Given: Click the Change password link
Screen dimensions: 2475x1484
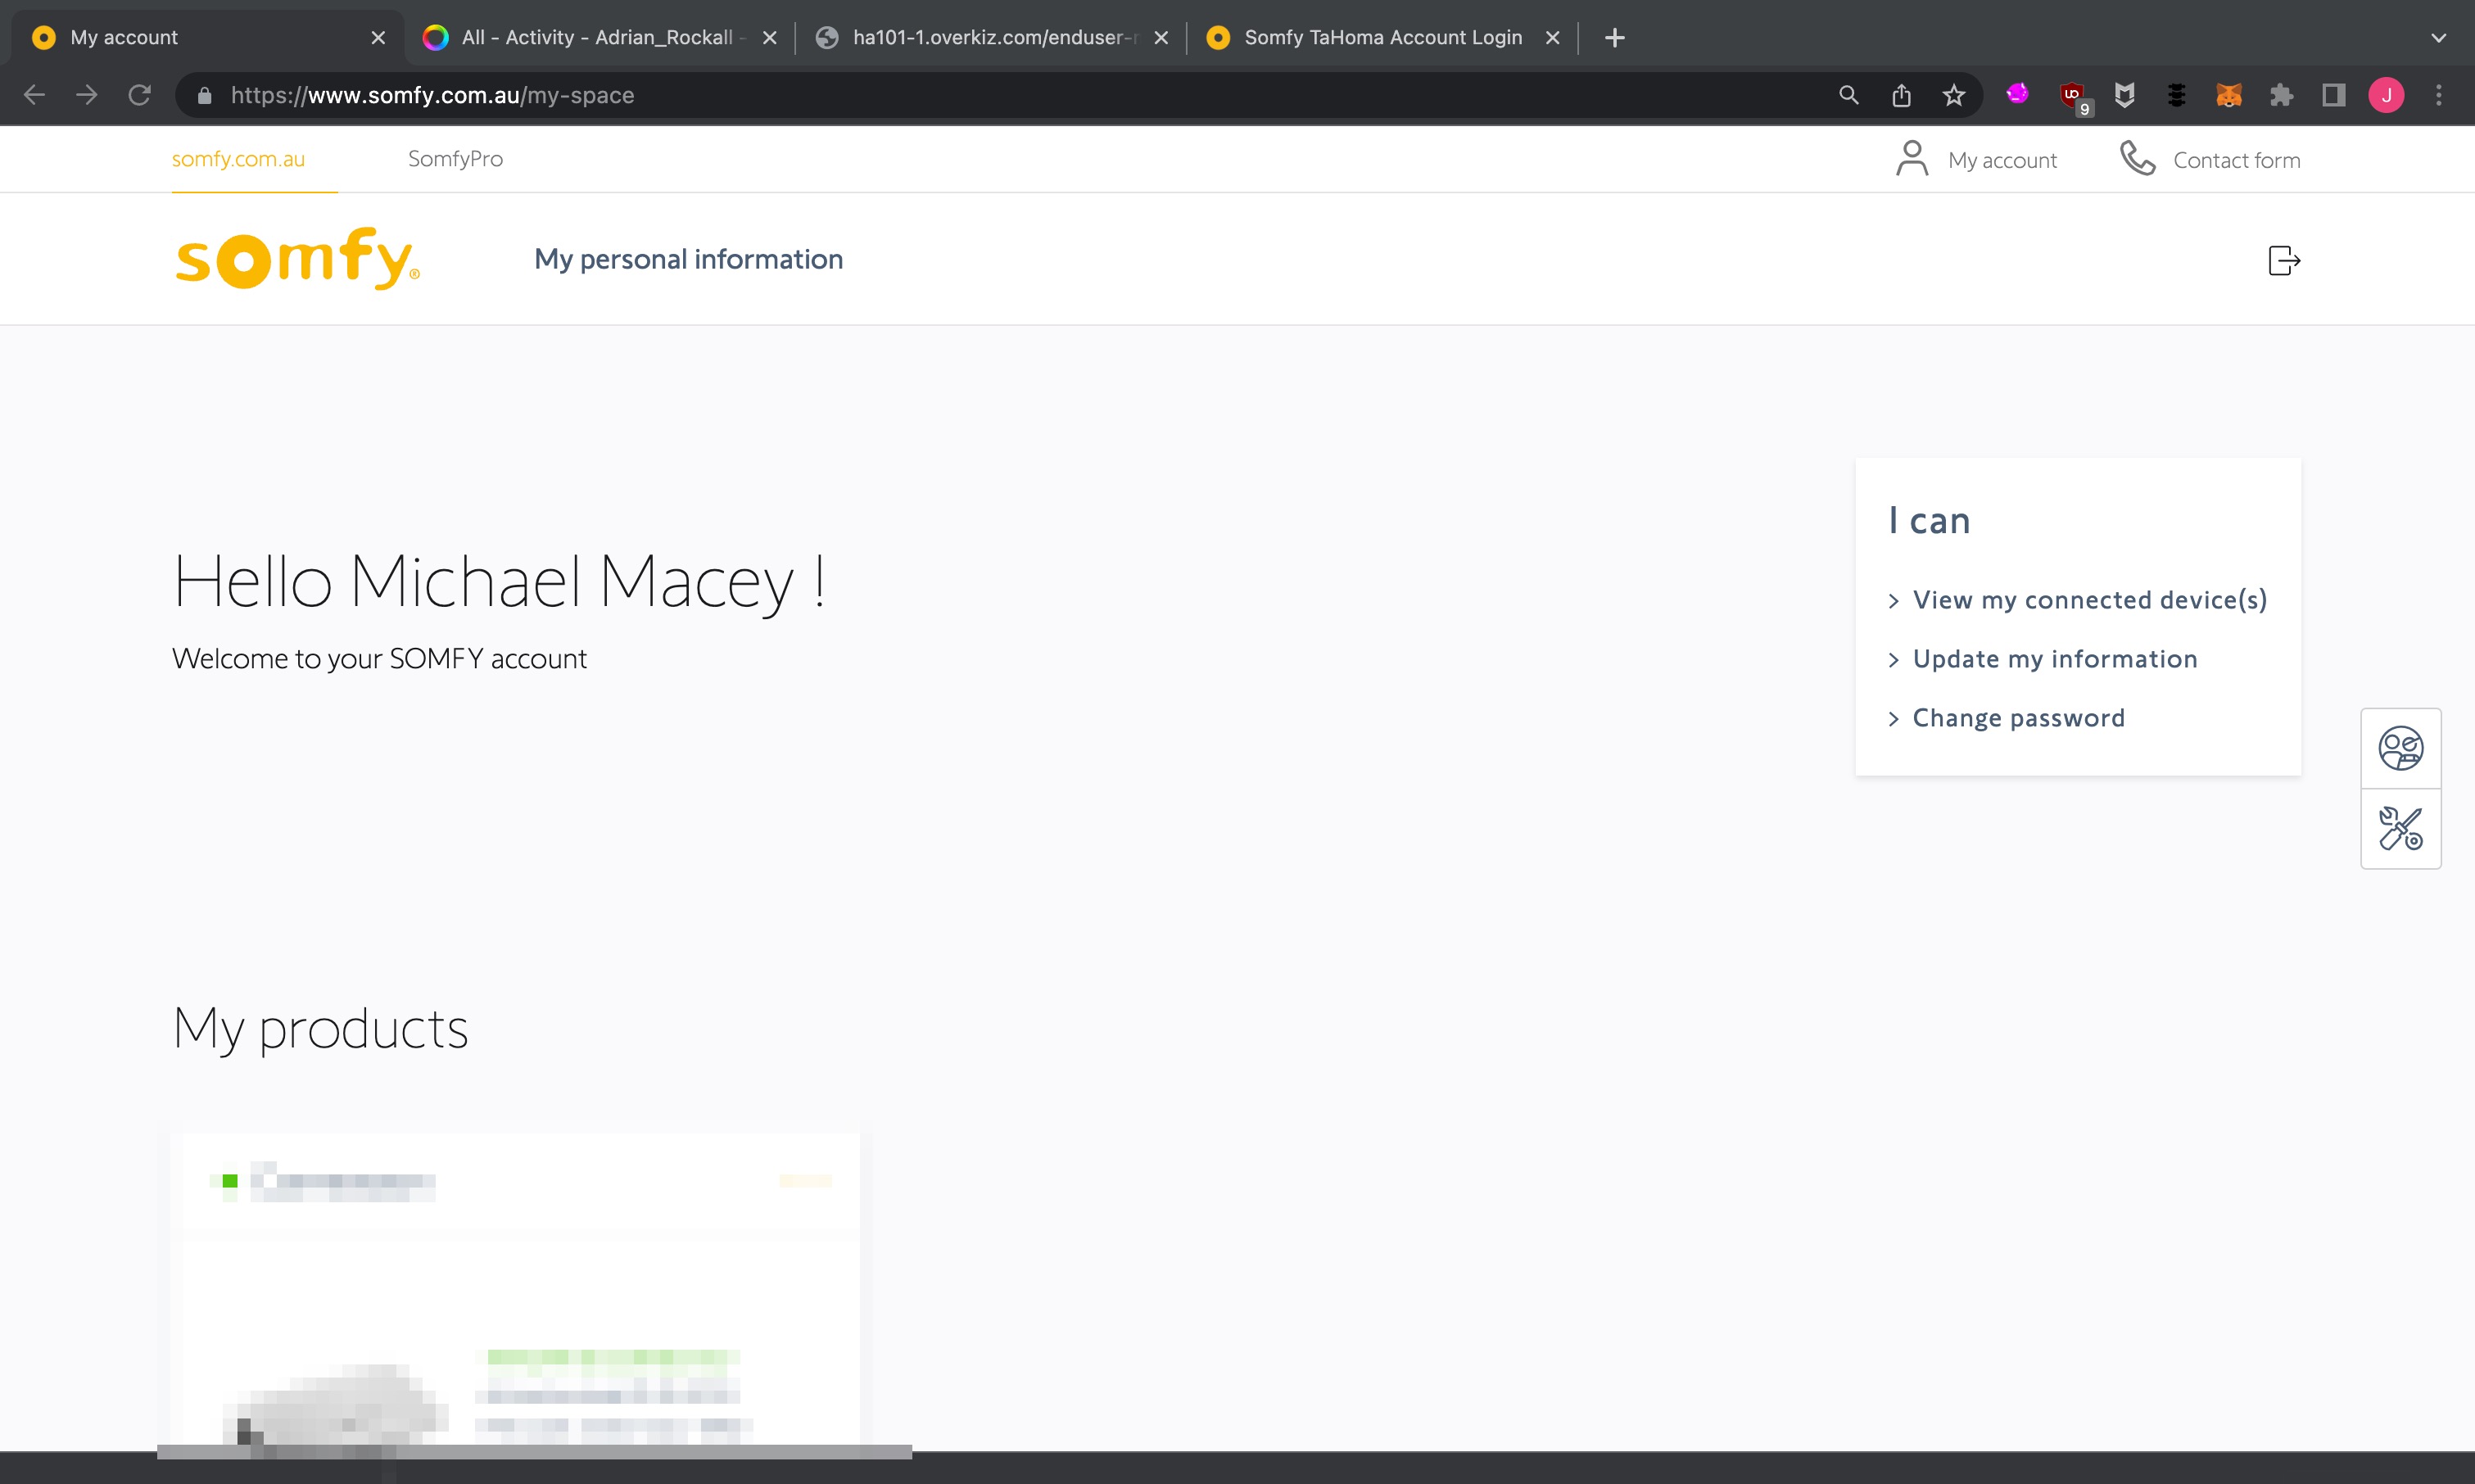Looking at the screenshot, I should (x=2018, y=718).
